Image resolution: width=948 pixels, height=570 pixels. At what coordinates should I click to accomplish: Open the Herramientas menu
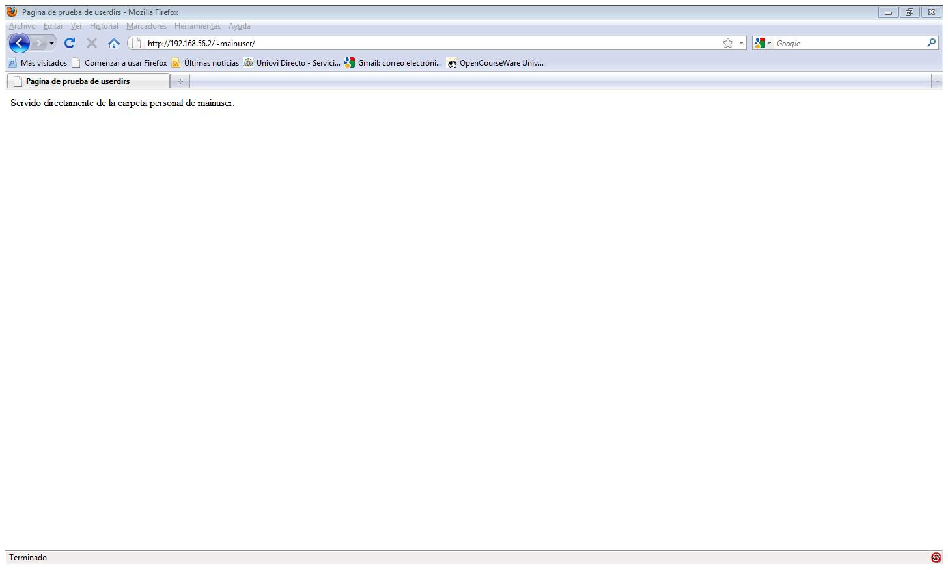197,26
